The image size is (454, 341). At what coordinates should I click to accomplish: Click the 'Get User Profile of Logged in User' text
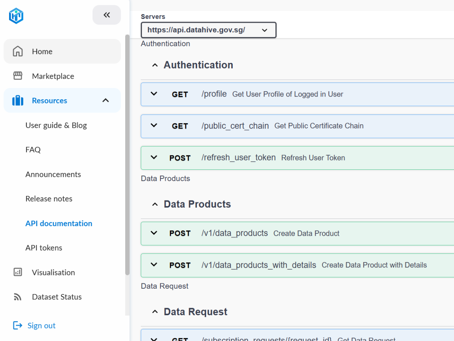tap(288, 94)
